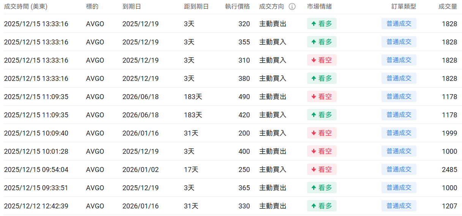462x216 pixels.
Task: Sort by 成交量 column header
Action: pyautogui.click(x=448, y=7)
